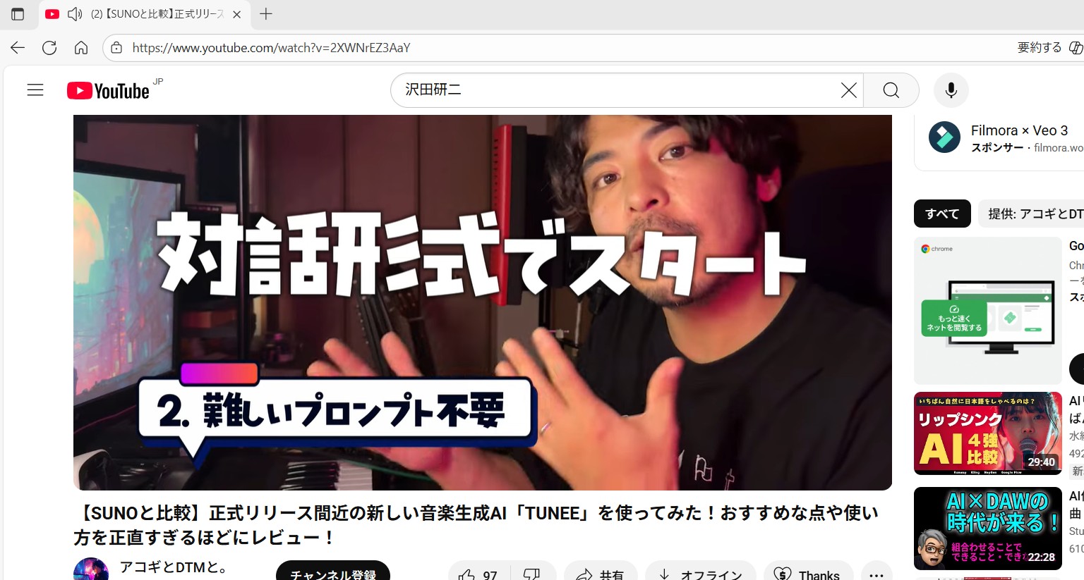
Task: Clear the search box with the X icon
Action: point(848,90)
